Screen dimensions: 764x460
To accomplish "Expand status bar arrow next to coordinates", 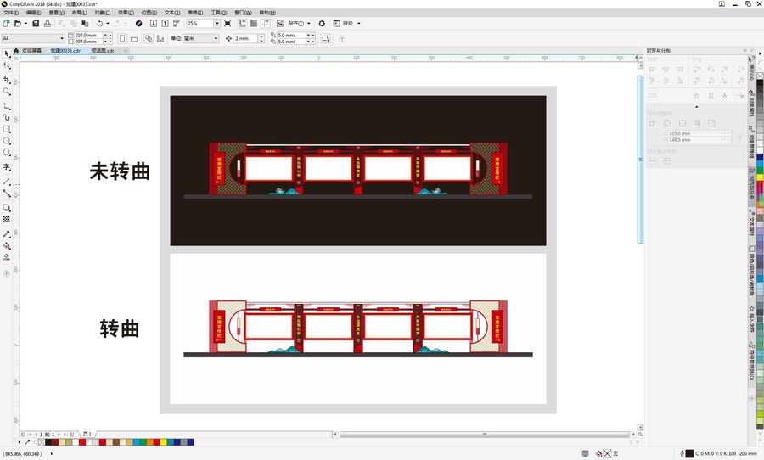I will tap(52, 454).
